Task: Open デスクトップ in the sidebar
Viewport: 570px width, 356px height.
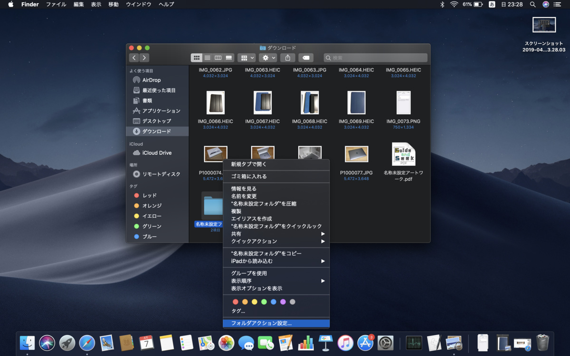Action: pyautogui.click(x=157, y=121)
